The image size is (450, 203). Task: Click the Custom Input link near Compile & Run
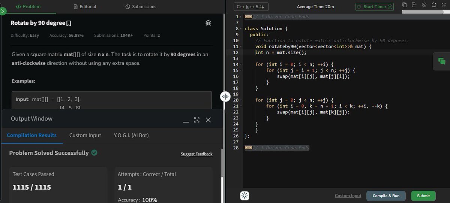348,196
